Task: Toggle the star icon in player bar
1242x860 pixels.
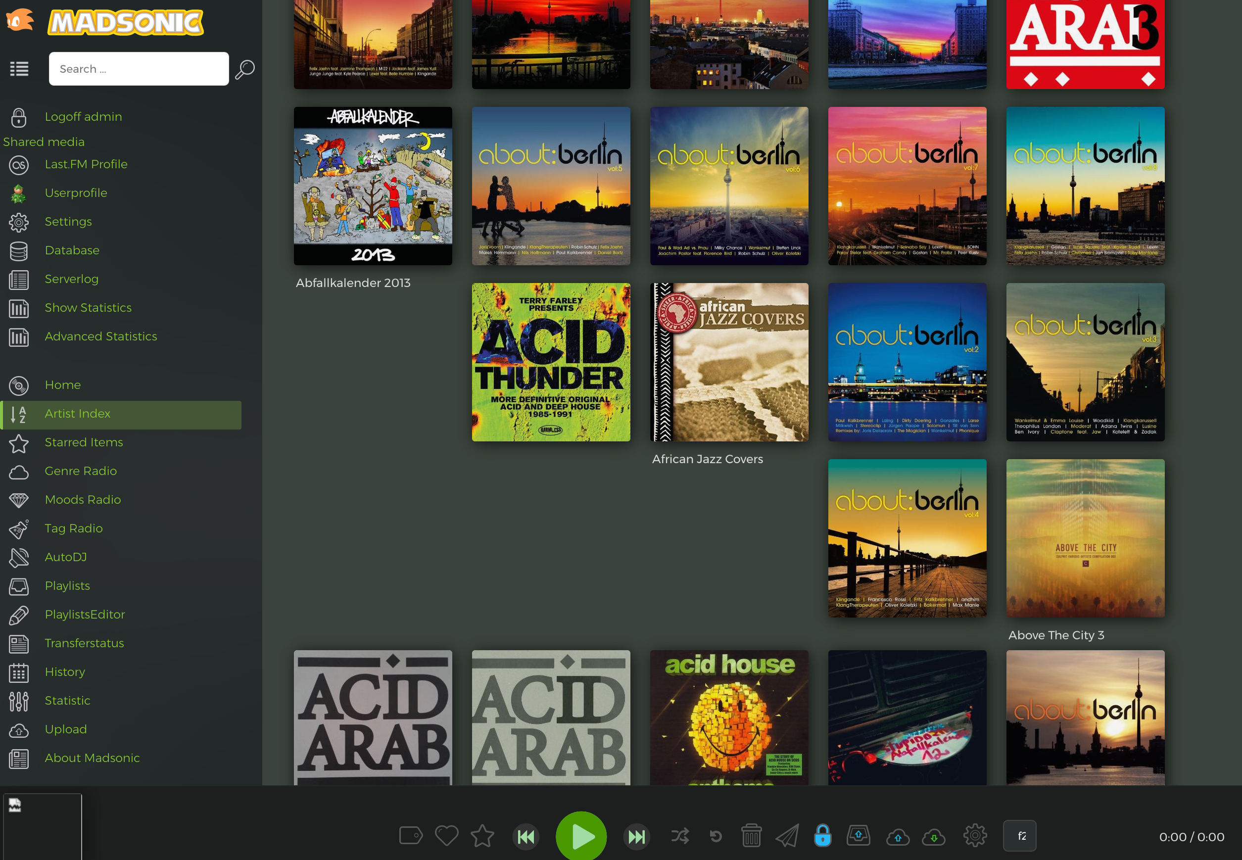Action: click(482, 836)
